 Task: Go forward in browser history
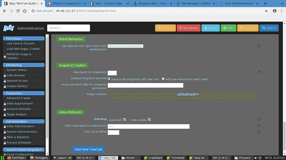11,11
